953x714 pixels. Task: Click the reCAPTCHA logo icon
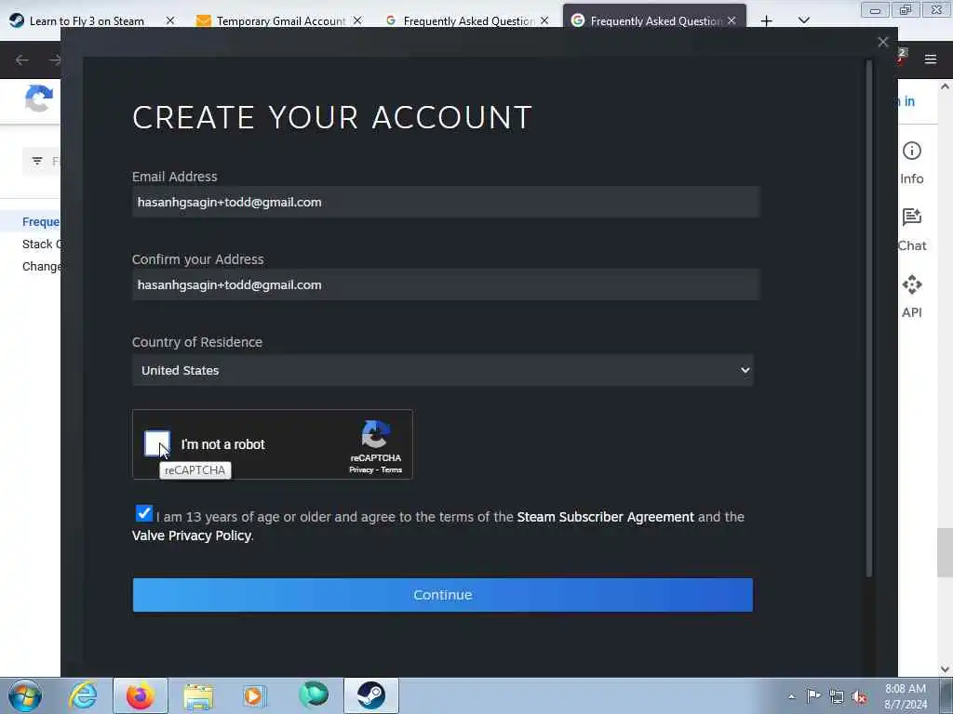click(376, 434)
